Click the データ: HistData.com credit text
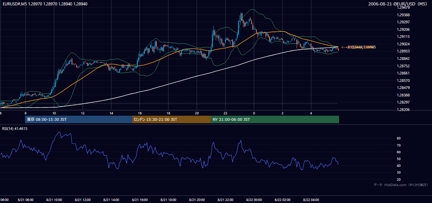 (401, 185)
